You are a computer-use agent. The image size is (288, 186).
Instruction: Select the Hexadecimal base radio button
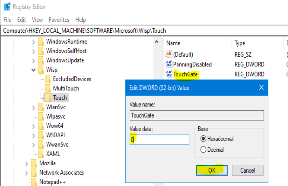click(203, 139)
